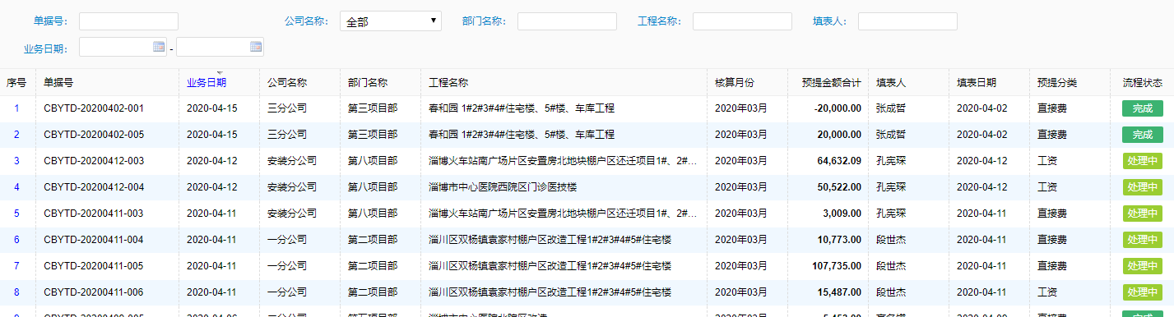Select cell CBYTD-20200412-004
The height and width of the screenshot is (317, 1174).
(x=94, y=187)
